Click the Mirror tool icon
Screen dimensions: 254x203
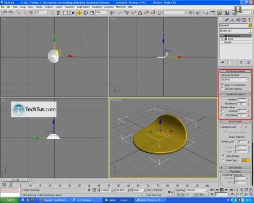(191, 13)
